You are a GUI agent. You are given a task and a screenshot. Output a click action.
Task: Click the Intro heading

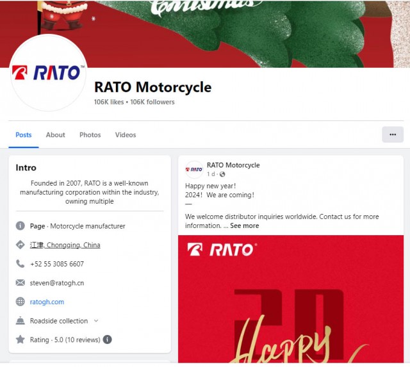(x=26, y=168)
